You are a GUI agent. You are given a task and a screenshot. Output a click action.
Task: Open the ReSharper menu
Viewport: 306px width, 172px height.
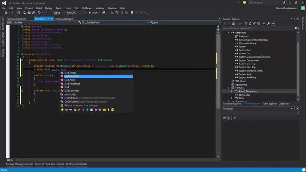[x=87, y=8]
